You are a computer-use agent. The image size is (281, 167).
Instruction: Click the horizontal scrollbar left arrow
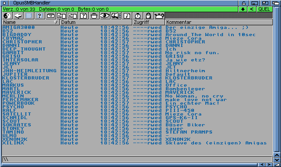coord(262,164)
